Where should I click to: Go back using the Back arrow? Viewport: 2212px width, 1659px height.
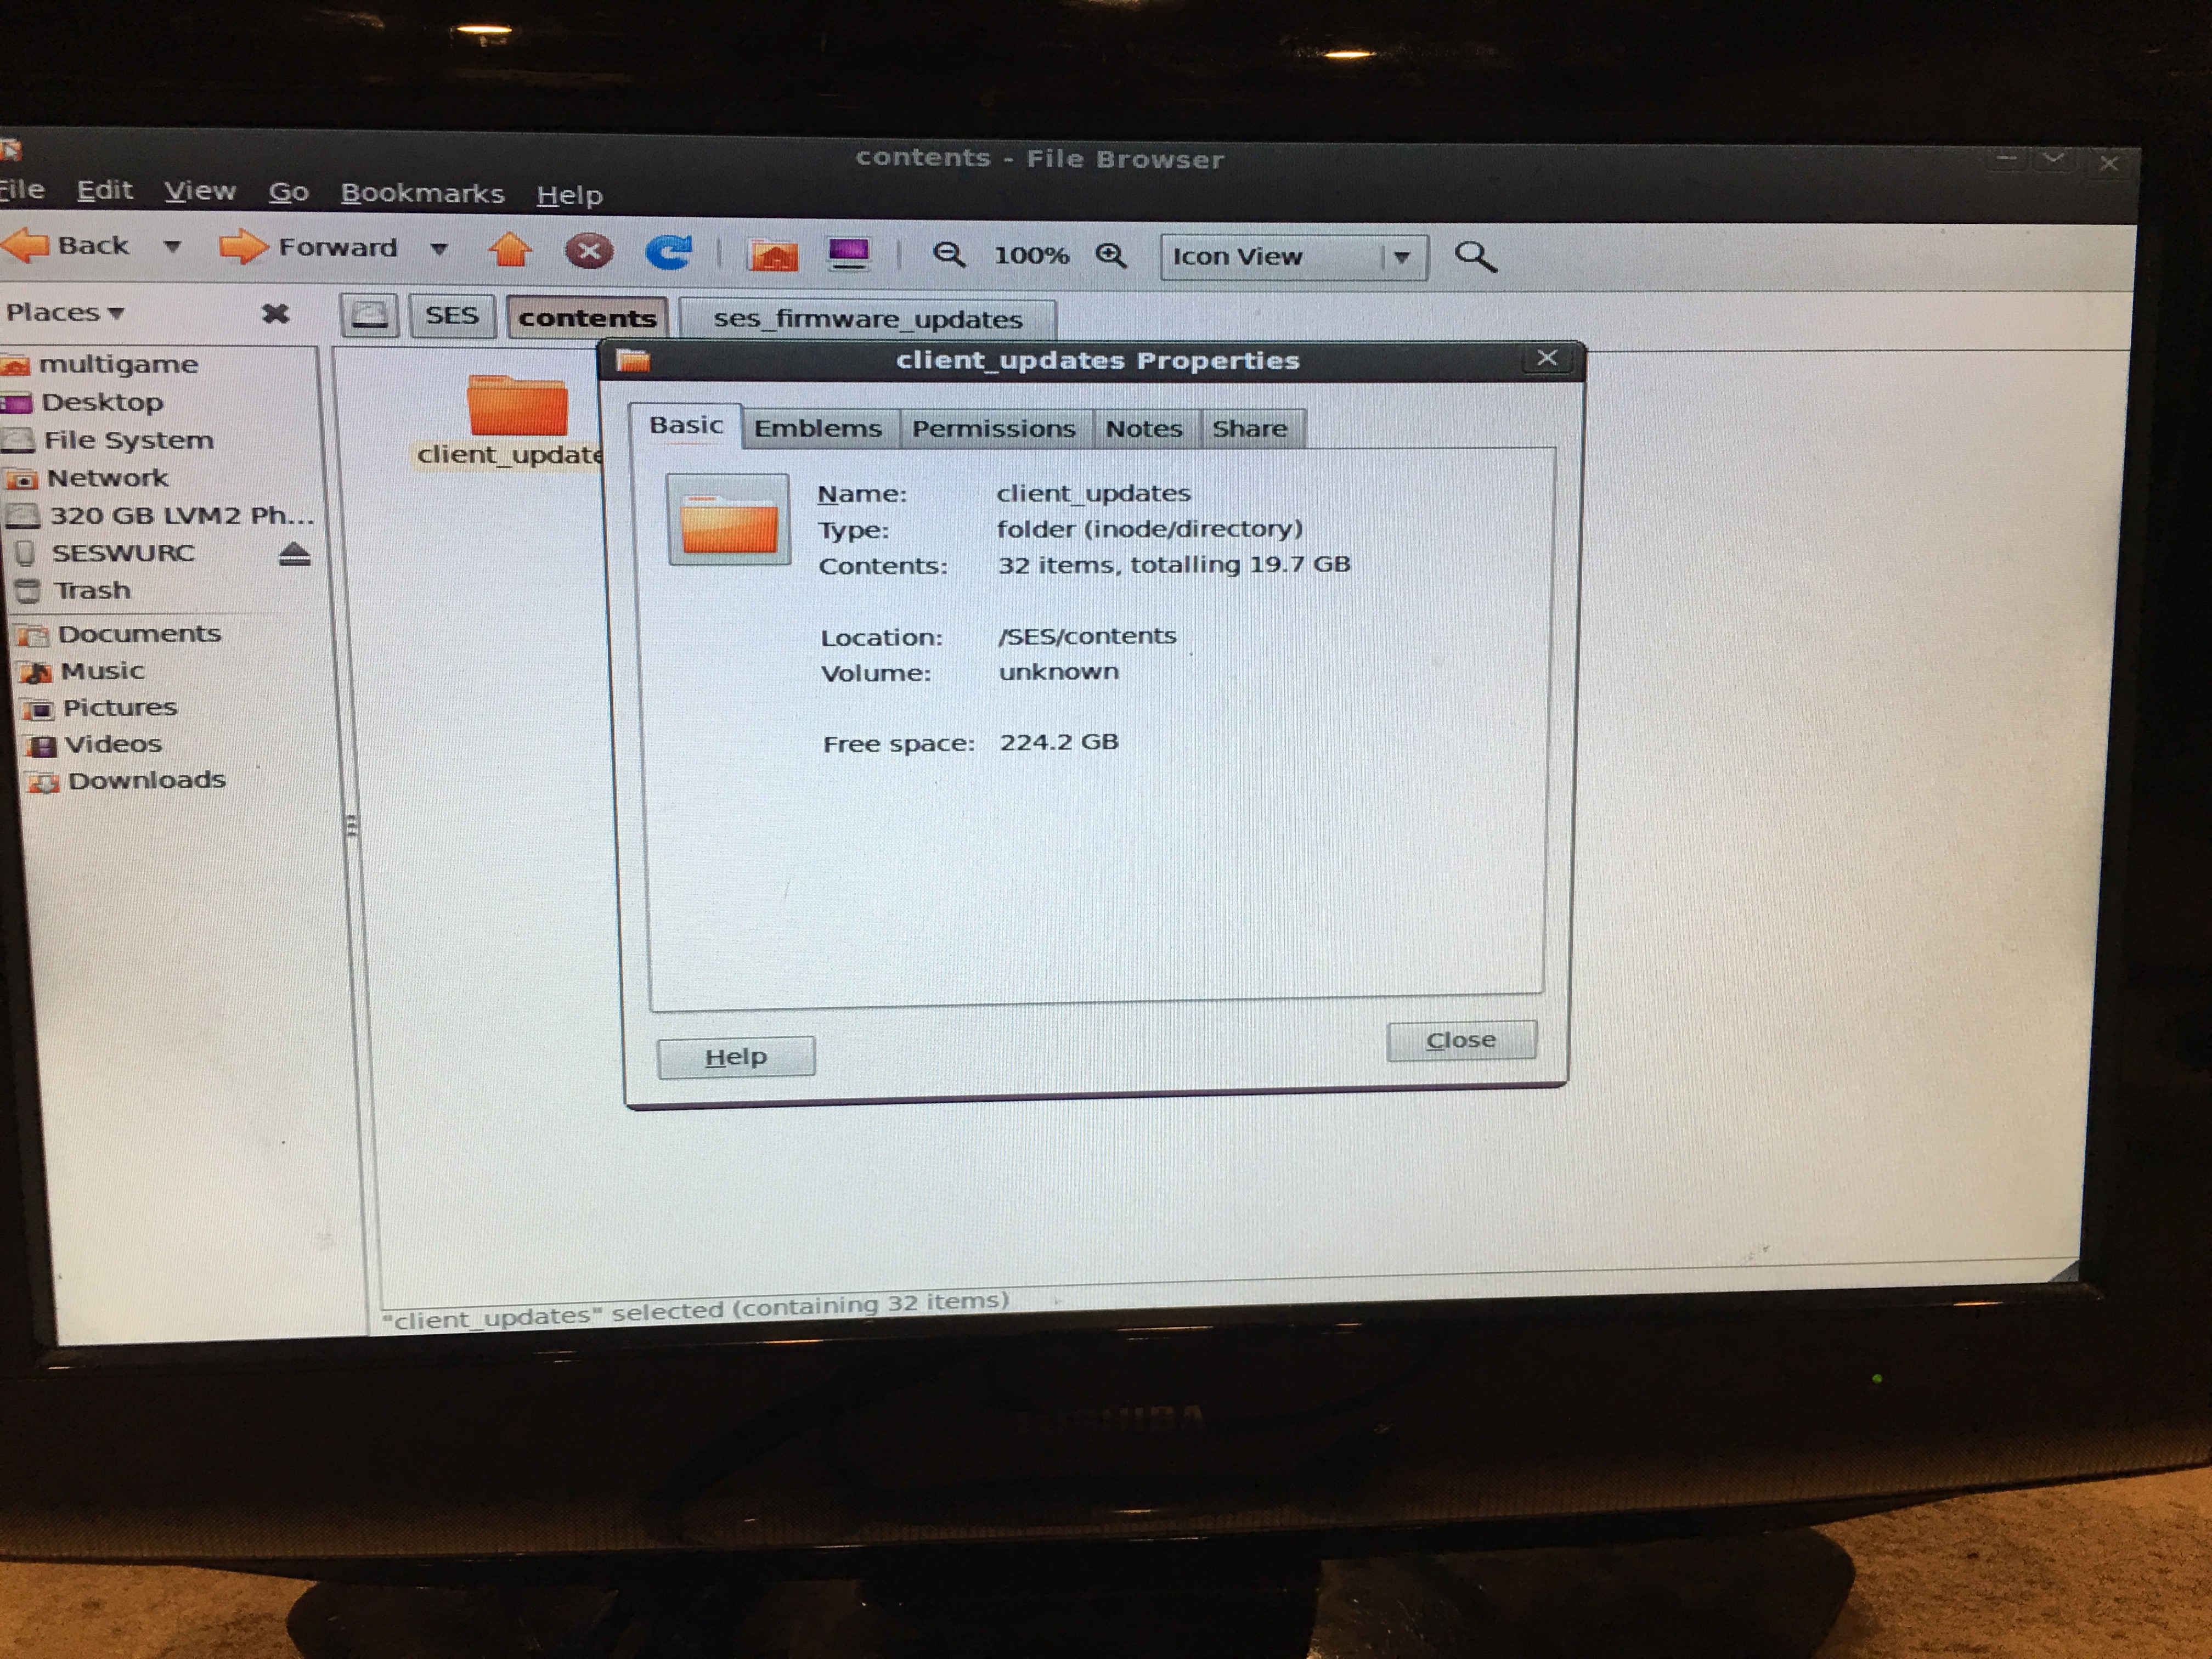click(x=66, y=245)
